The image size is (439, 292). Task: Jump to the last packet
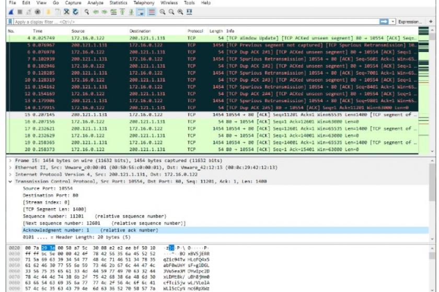tap(131, 12)
